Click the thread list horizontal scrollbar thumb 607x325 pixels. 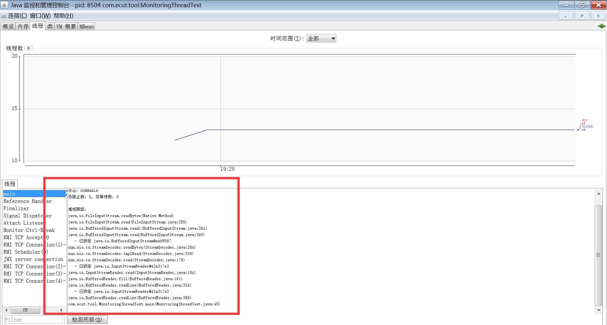pyautogui.click(x=26, y=310)
